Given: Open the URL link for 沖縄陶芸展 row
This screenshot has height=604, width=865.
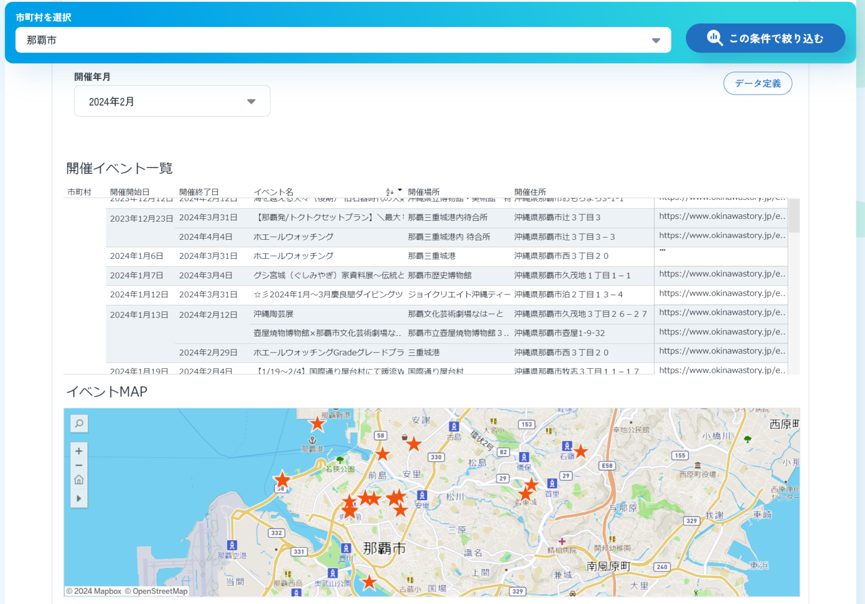Looking at the screenshot, I should 721,312.
